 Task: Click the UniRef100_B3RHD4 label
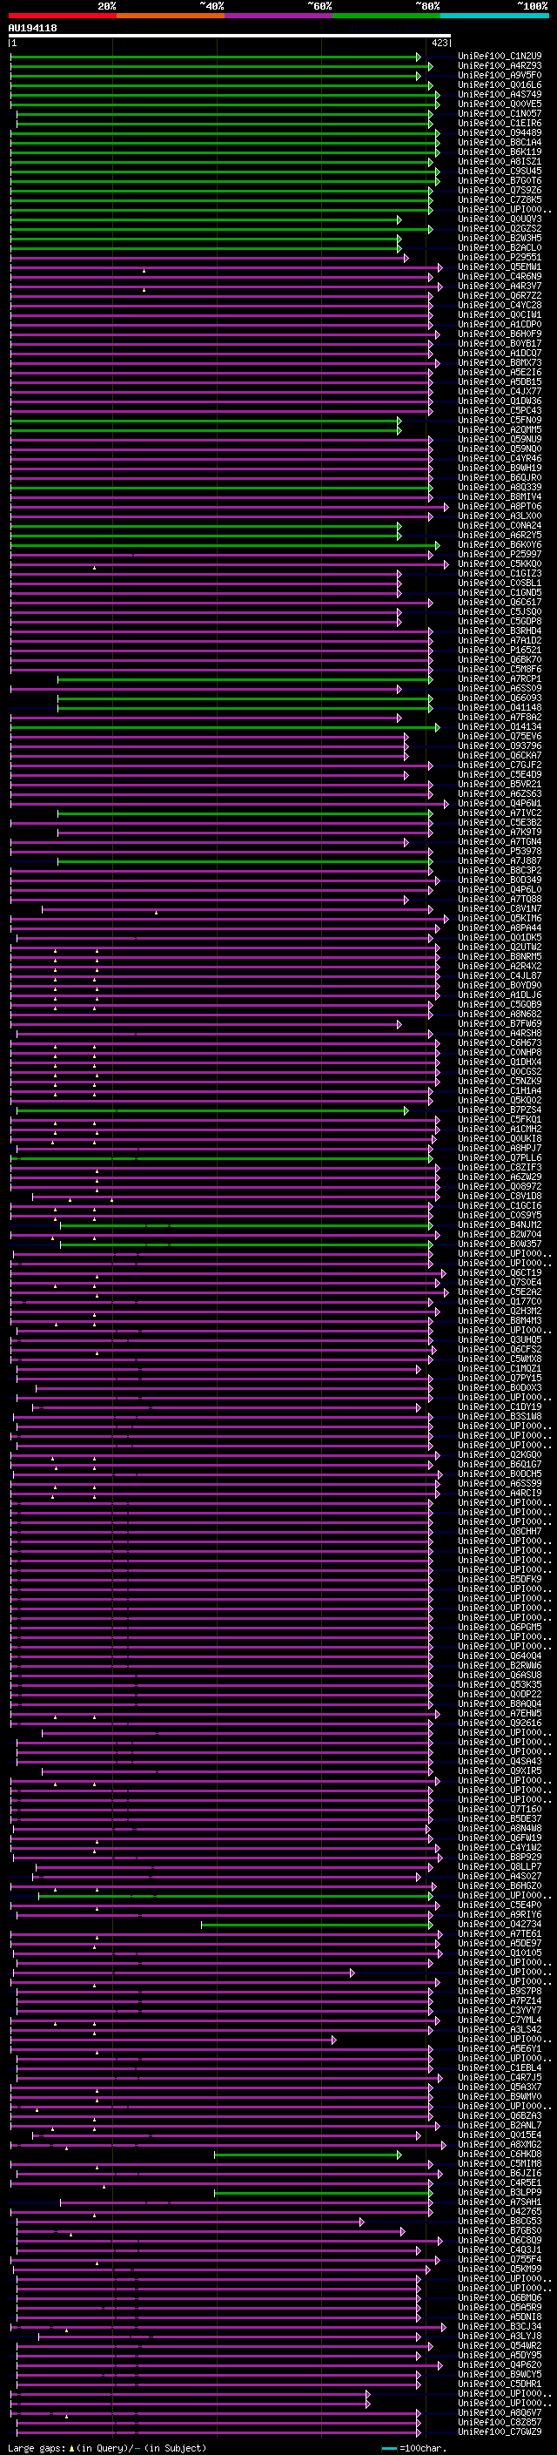500,632
